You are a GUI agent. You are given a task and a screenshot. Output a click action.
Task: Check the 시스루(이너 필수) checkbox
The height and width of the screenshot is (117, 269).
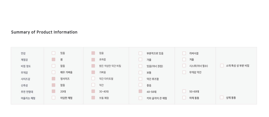(184, 66)
